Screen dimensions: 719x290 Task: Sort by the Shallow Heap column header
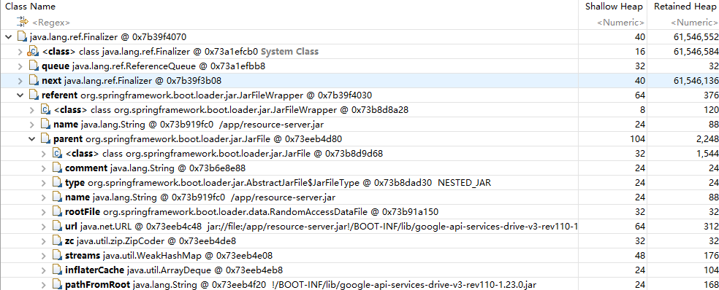click(x=614, y=7)
